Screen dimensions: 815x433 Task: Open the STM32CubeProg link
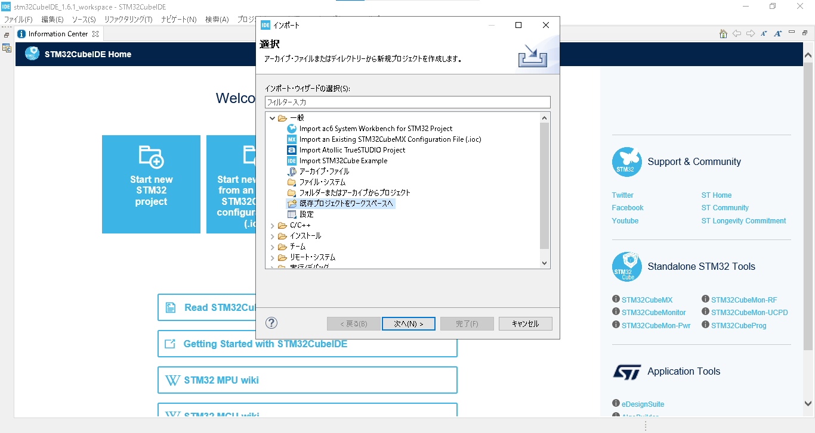pyautogui.click(x=739, y=326)
